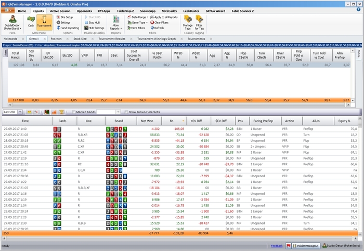
Task: Open the TableNinja 2 tab
Action: pos(125,11)
